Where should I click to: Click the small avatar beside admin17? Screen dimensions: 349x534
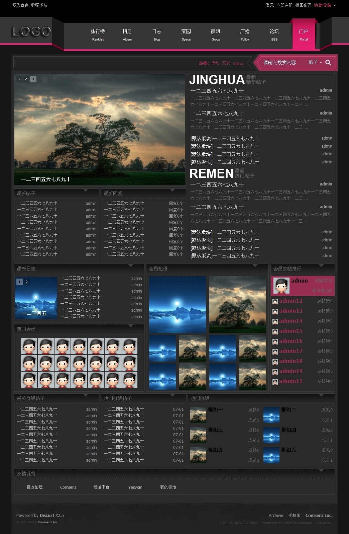pyautogui.click(x=275, y=352)
